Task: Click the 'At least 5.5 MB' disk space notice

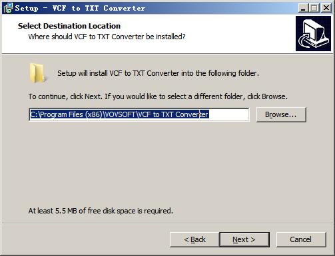Action: point(101,211)
